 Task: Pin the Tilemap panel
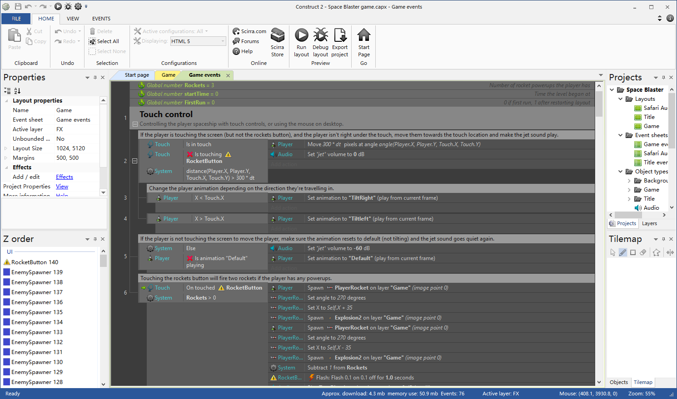[663, 239]
